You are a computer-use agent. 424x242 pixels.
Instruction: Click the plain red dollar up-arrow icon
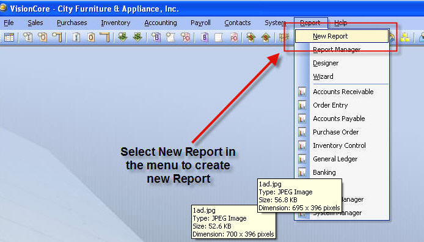pyautogui.click(x=266, y=37)
